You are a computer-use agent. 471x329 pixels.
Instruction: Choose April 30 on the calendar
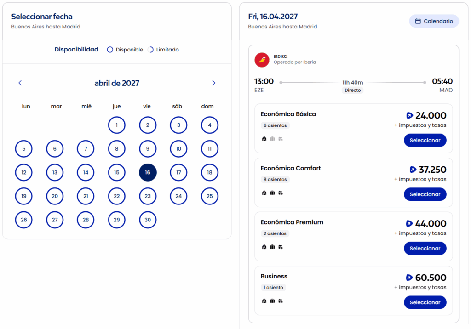pos(148,220)
